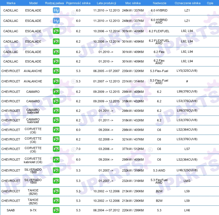Click the 5.3 AWD body cell
This screenshot has height=215, width=219.
(x=159, y=170)
